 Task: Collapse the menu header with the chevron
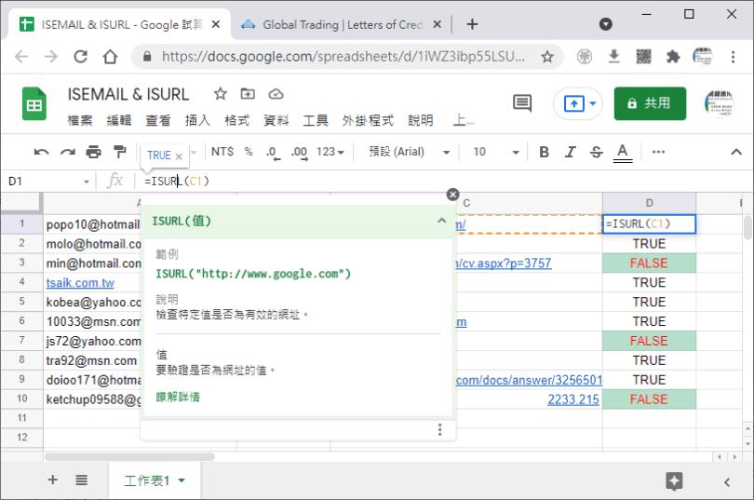click(735, 152)
